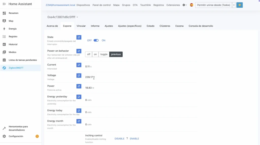Click the Spanish flag language icon
The width and height of the screenshot is (260, 145).
[191, 5]
